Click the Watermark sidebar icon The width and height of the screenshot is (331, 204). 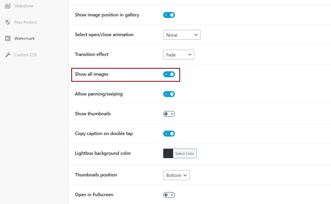point(8,38)
